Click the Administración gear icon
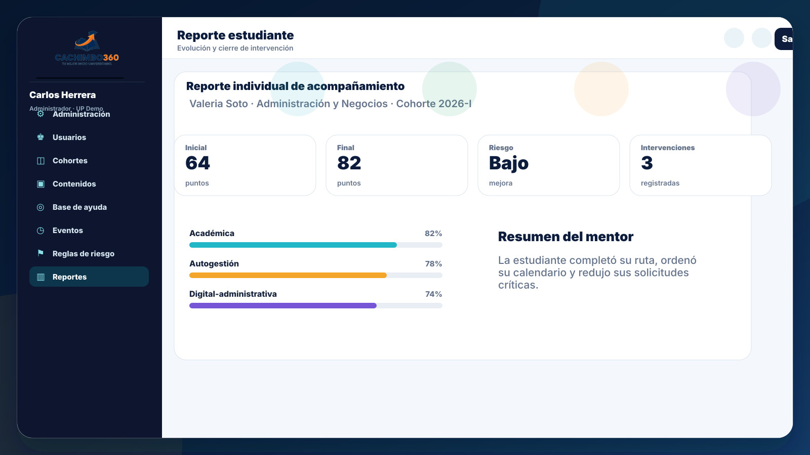 click(x=40, y=114)
